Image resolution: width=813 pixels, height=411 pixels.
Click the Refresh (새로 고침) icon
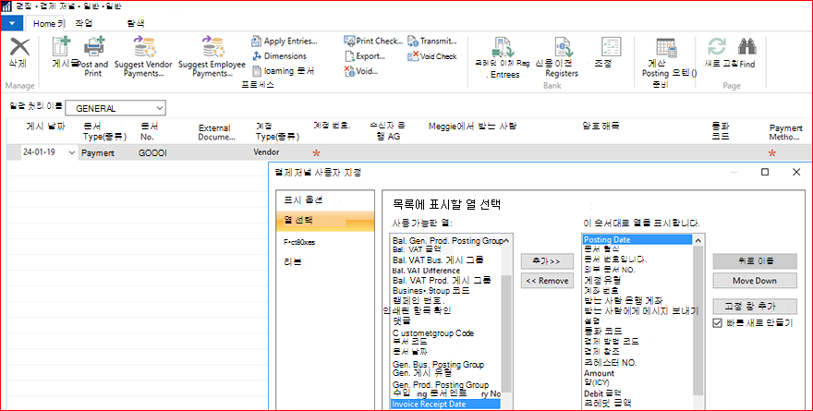point(717,46)
